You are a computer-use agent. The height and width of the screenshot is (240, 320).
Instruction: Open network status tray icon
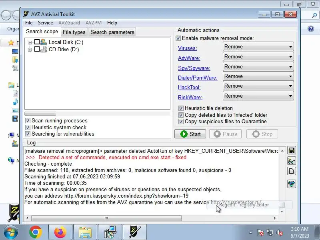(270, 232)
